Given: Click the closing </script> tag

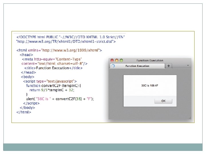Looking at the screenshot, I should [x=31, y=103].
